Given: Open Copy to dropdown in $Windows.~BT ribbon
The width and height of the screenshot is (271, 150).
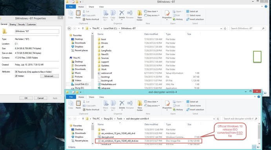Looking at the screenshot, I should 113,15.
